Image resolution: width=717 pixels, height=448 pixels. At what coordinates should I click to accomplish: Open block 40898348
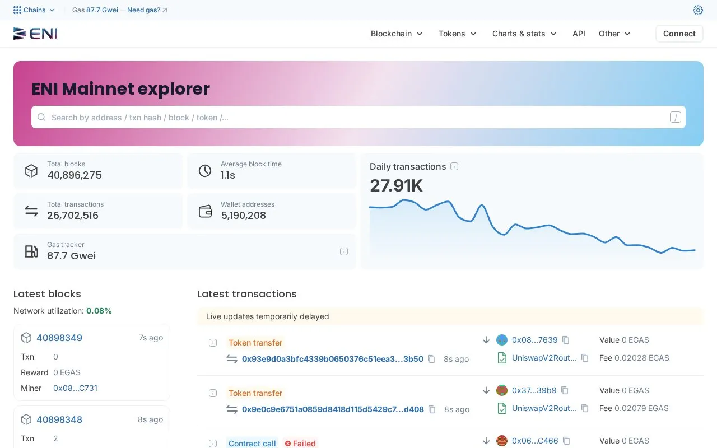(59, 419)
